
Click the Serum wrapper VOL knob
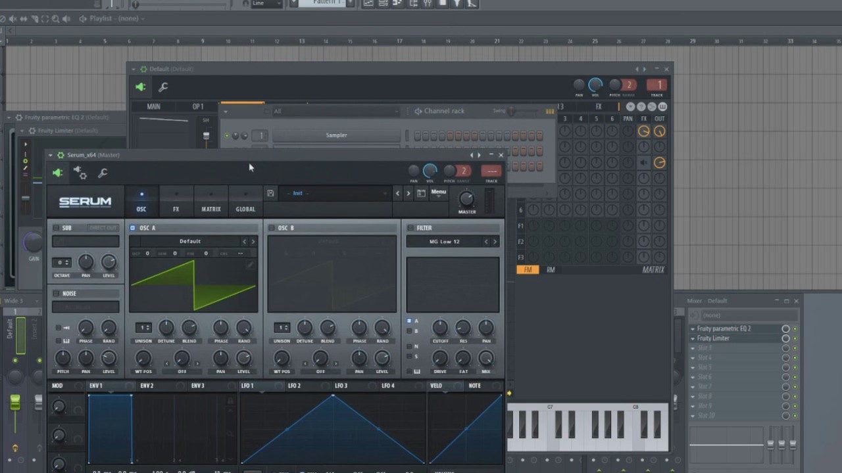[430, 171]
